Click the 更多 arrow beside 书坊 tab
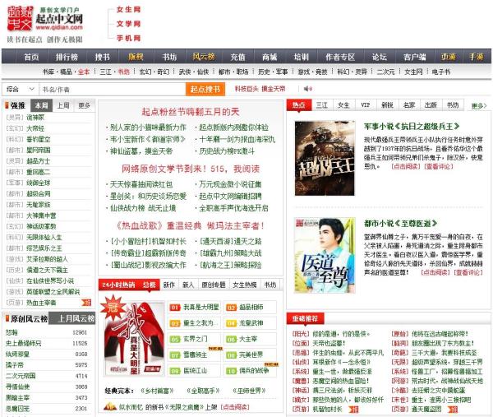The width and height of the screenshot is (493, 417). 478,105
